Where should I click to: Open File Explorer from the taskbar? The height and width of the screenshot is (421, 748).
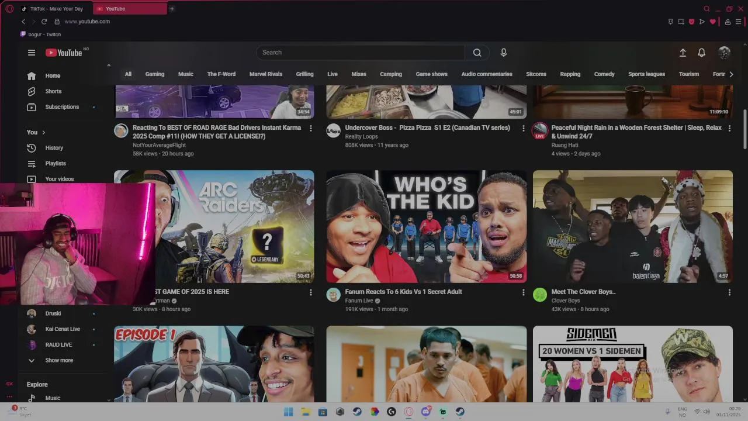(x=305, y=412)
